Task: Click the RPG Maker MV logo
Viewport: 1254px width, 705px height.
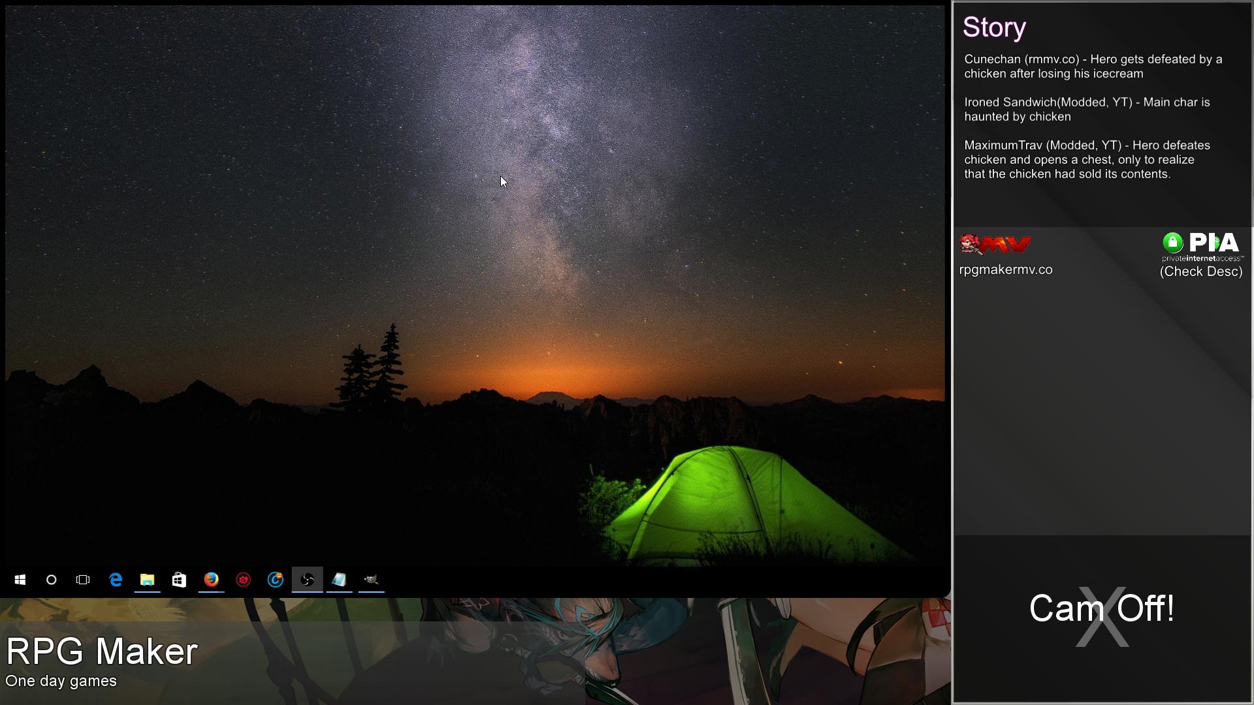Action: coord(996,244)
